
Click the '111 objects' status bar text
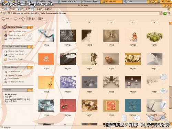[x=6, y=127]
